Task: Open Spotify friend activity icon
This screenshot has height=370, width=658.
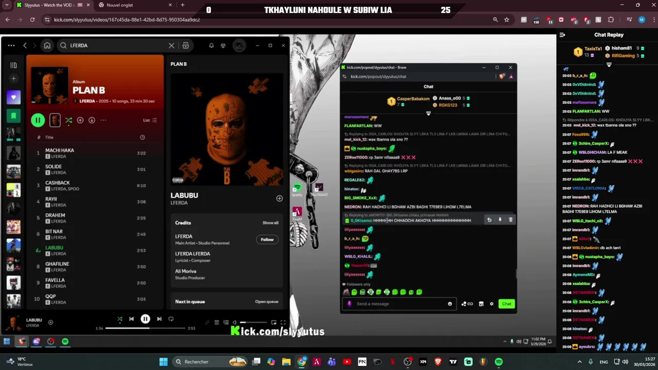Action: (223, 45)
